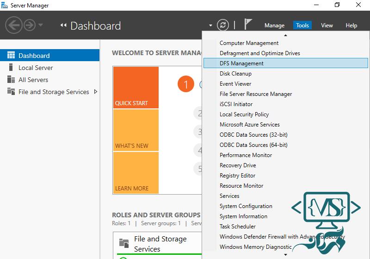Viewport: 370px width, 259px height.
Task: Click the back navigation arrow
Action: [14, 25]
